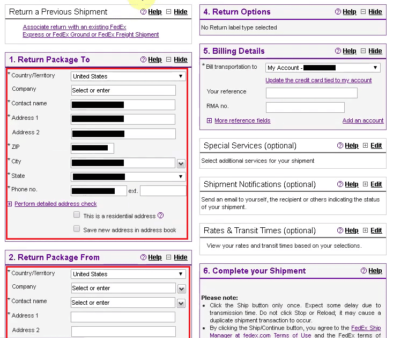The width and height of the screenshot is (393, 338).
Task: Click the minus collapse icon in Return Package To header
Action: coord(169,59)
